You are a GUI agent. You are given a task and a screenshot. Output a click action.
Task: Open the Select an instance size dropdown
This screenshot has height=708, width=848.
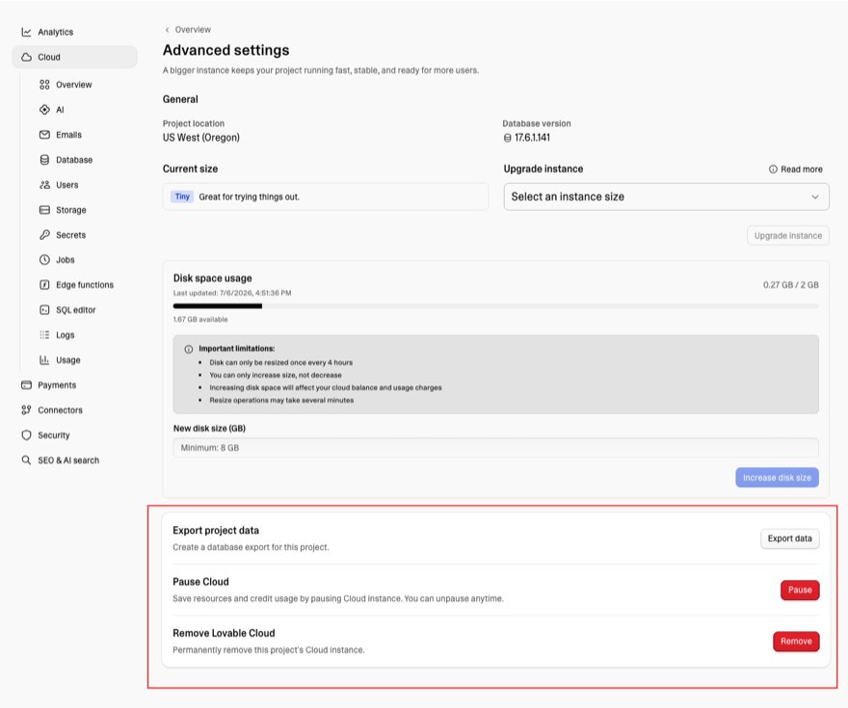click(x=666, y=197)
